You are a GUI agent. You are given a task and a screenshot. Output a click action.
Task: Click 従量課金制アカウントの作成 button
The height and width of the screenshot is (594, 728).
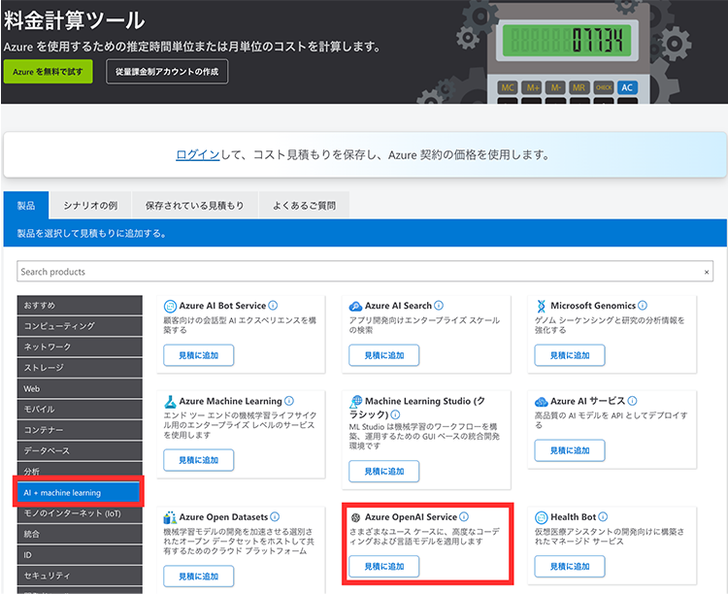[x=167, y=72]
